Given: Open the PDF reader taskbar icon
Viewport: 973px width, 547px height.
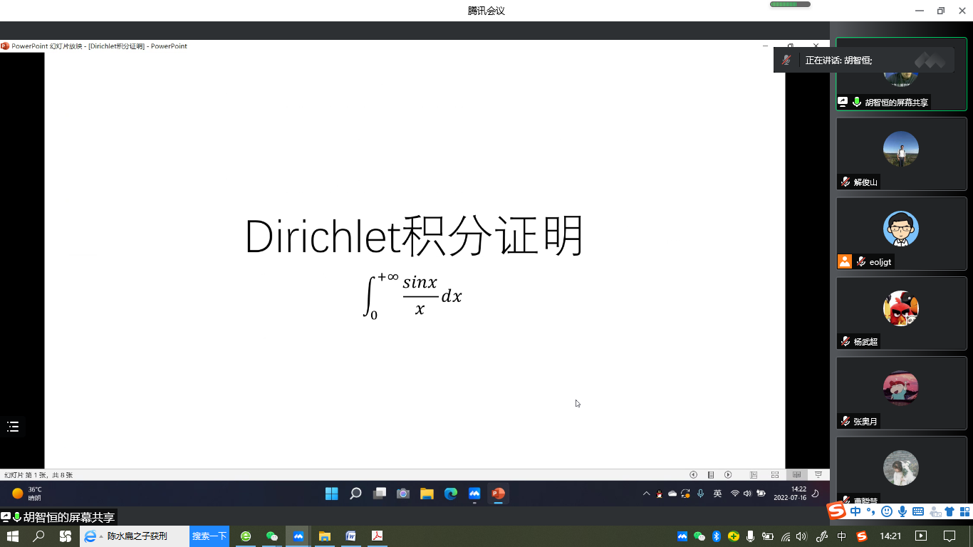Looking at the screenshot, I should [377, 536].
